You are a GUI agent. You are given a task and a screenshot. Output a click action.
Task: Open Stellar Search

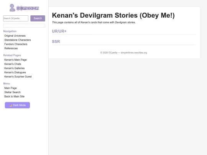click(x=13, y=92)
